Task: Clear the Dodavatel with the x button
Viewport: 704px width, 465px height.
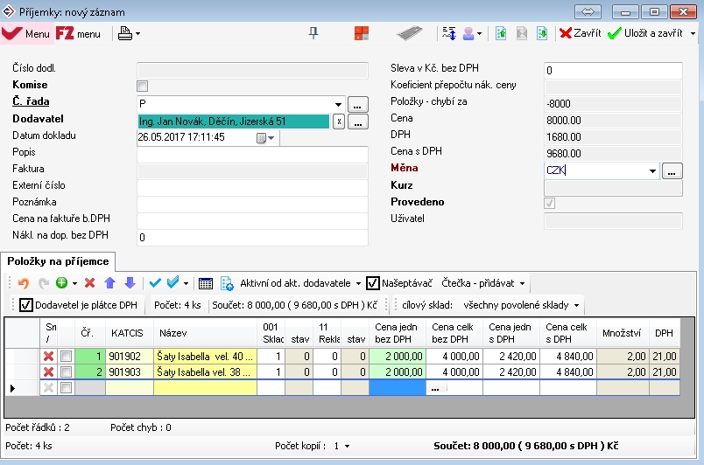Action: pos(339,121)
